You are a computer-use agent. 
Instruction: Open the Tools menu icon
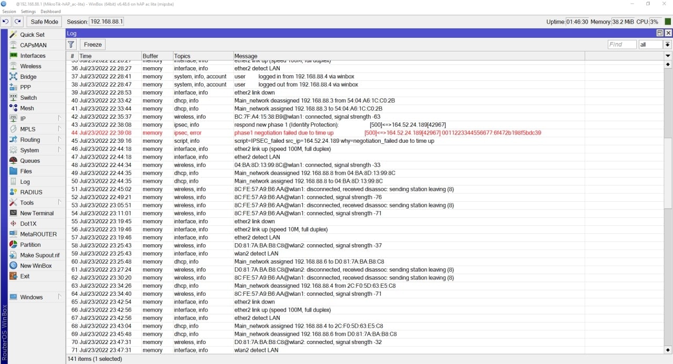[14, 203]
